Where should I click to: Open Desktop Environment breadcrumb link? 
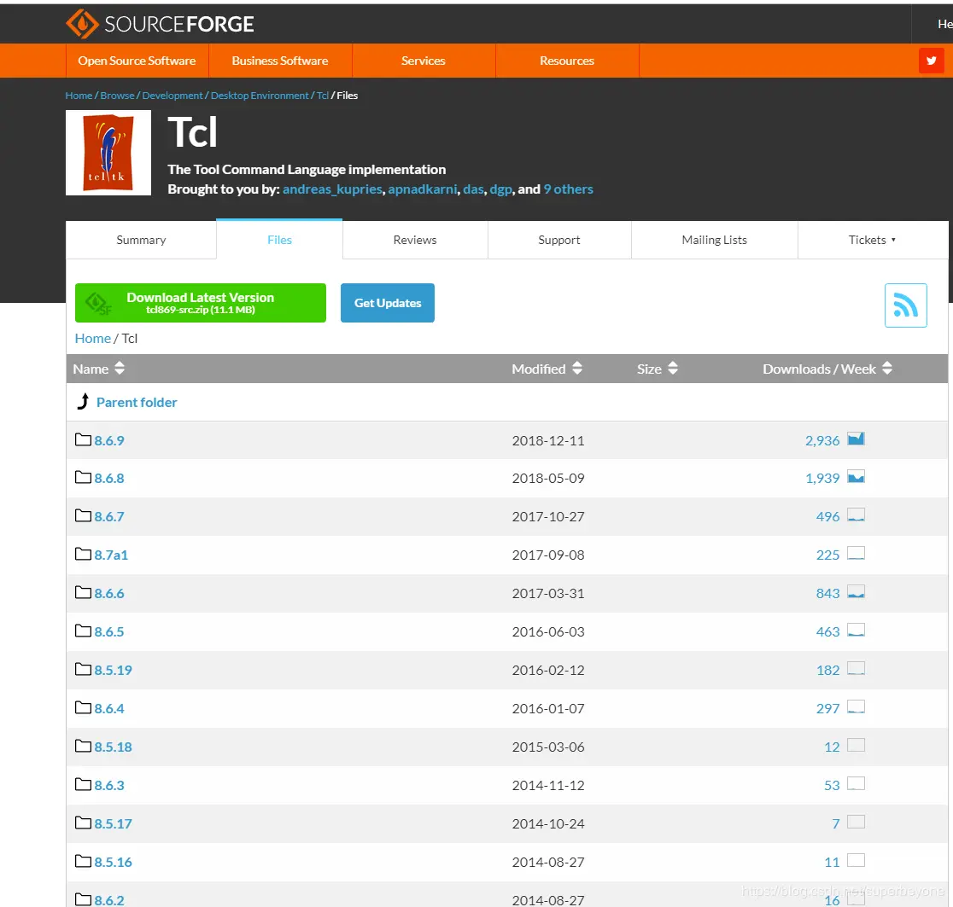pyautogui.click(x=260, y=96)
